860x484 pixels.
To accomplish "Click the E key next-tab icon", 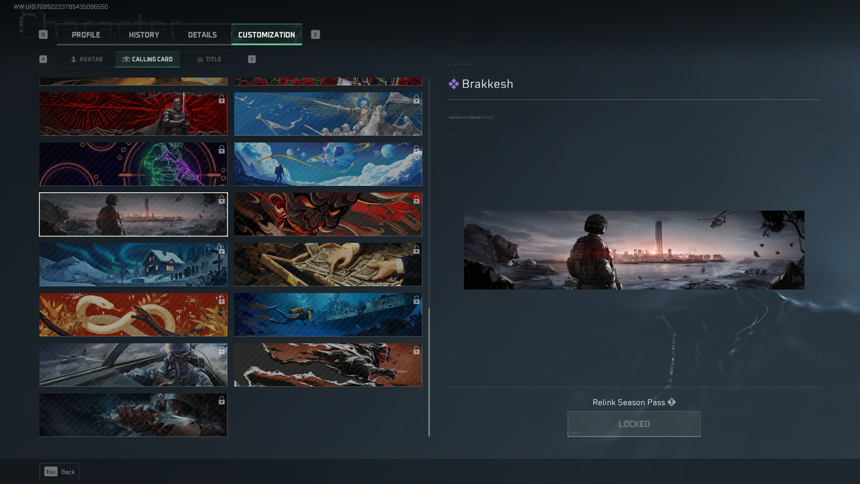I will (315, 35).
